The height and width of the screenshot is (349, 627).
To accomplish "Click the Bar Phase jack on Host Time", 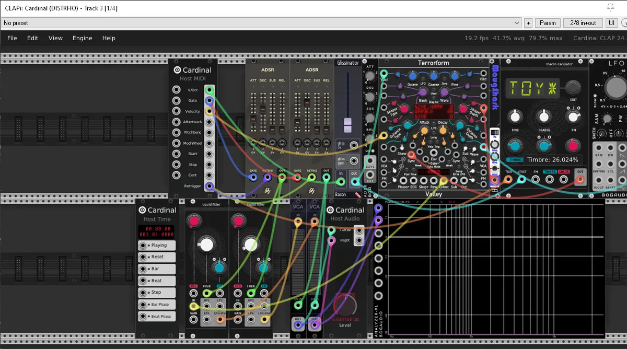I will pyautogui.click(x=143, y=305).
